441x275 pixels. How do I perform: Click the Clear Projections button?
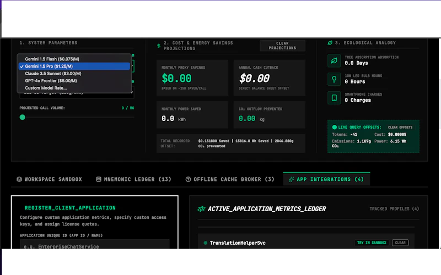(x=282, y=46)
